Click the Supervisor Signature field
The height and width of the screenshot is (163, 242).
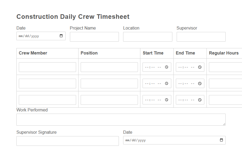pos(67,141)
